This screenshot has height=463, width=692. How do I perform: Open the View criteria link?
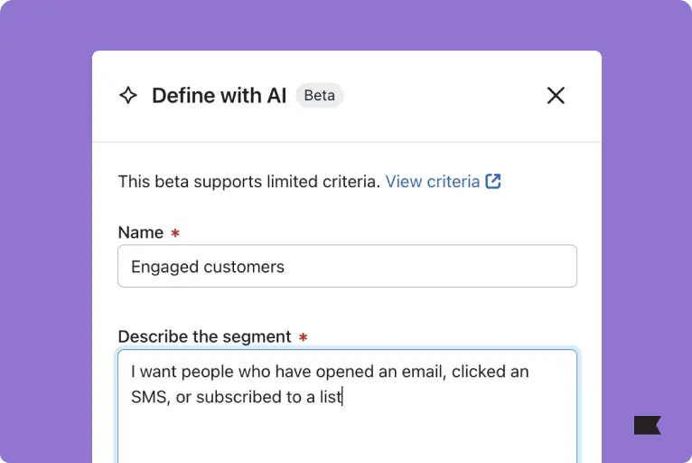(x=432, y=181)
